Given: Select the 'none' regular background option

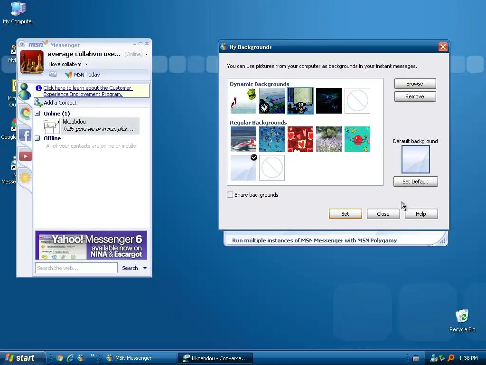Looking at the screenshot, I should click(x=272, y=168).
